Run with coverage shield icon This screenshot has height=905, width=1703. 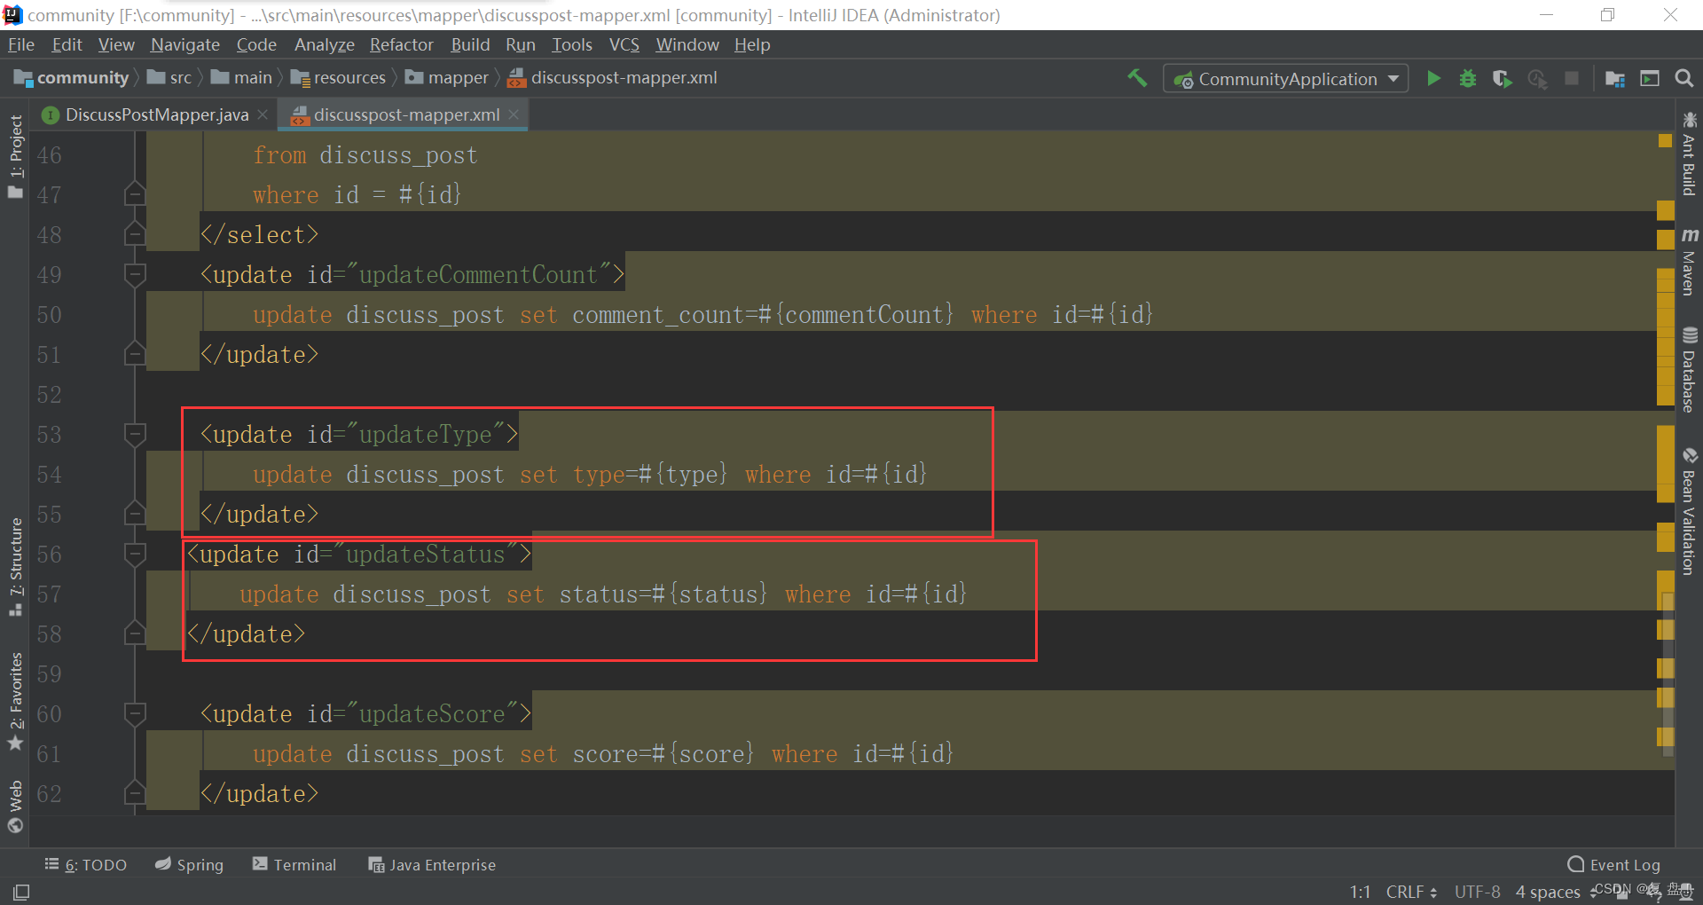pyautogui.click(x=1502, y=78)
